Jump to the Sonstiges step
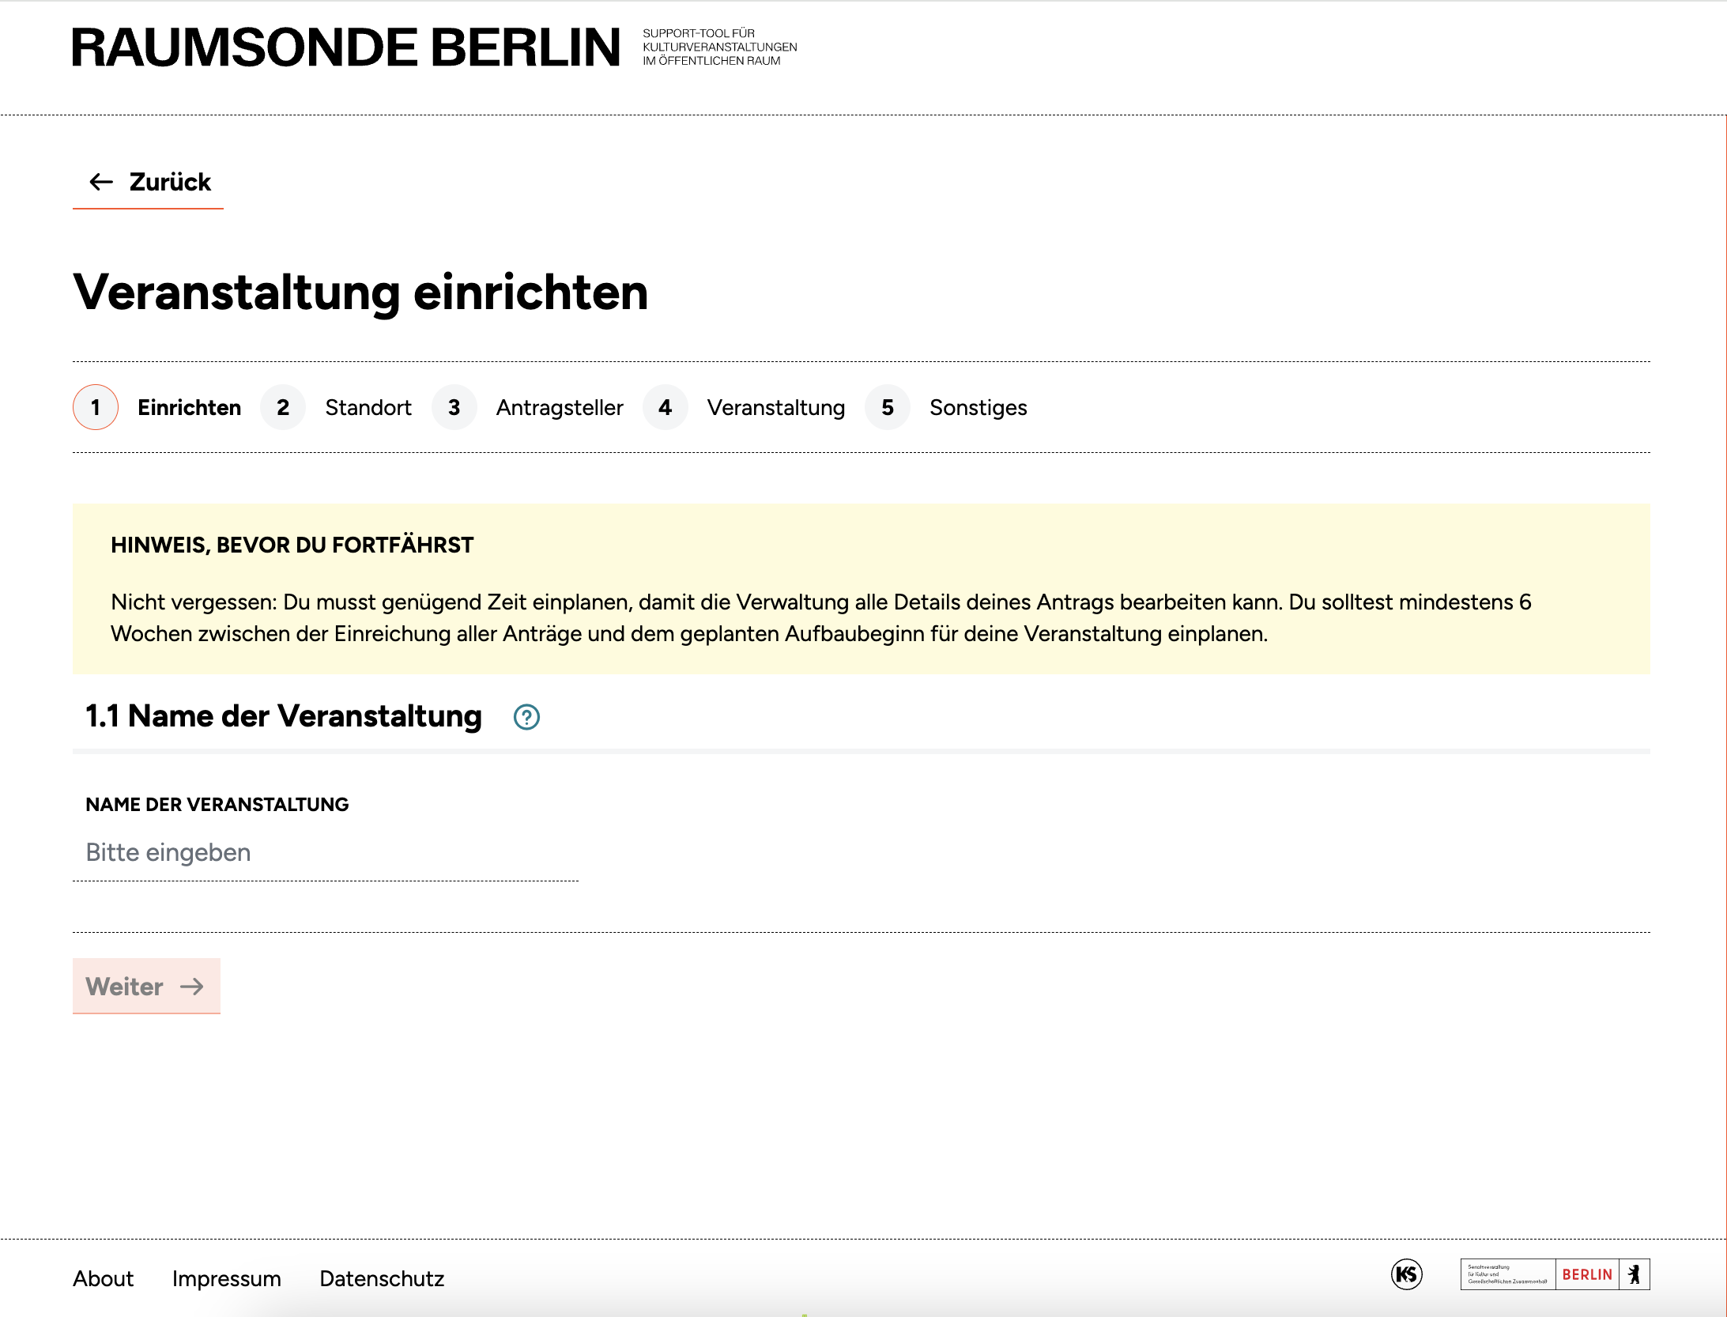 click(x=978, y=407)
